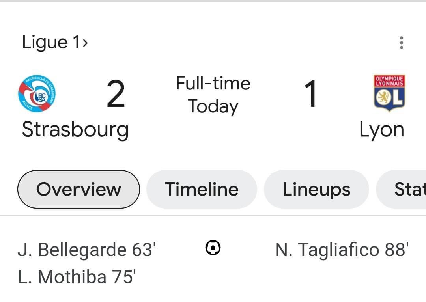The height and width of the screenshot is (302, 426).
Task: Select scorer N. Tagliafico 88'
Action: 342,250
